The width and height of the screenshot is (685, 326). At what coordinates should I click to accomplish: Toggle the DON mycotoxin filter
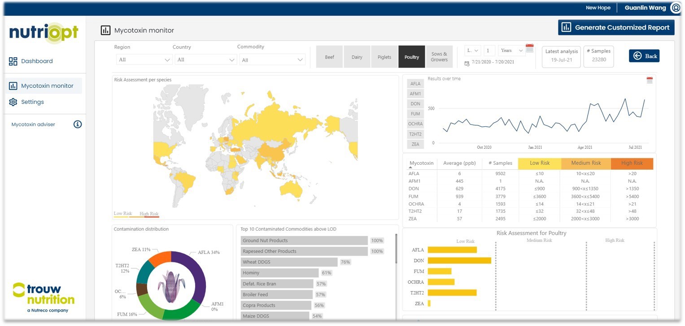pos(415,104)
